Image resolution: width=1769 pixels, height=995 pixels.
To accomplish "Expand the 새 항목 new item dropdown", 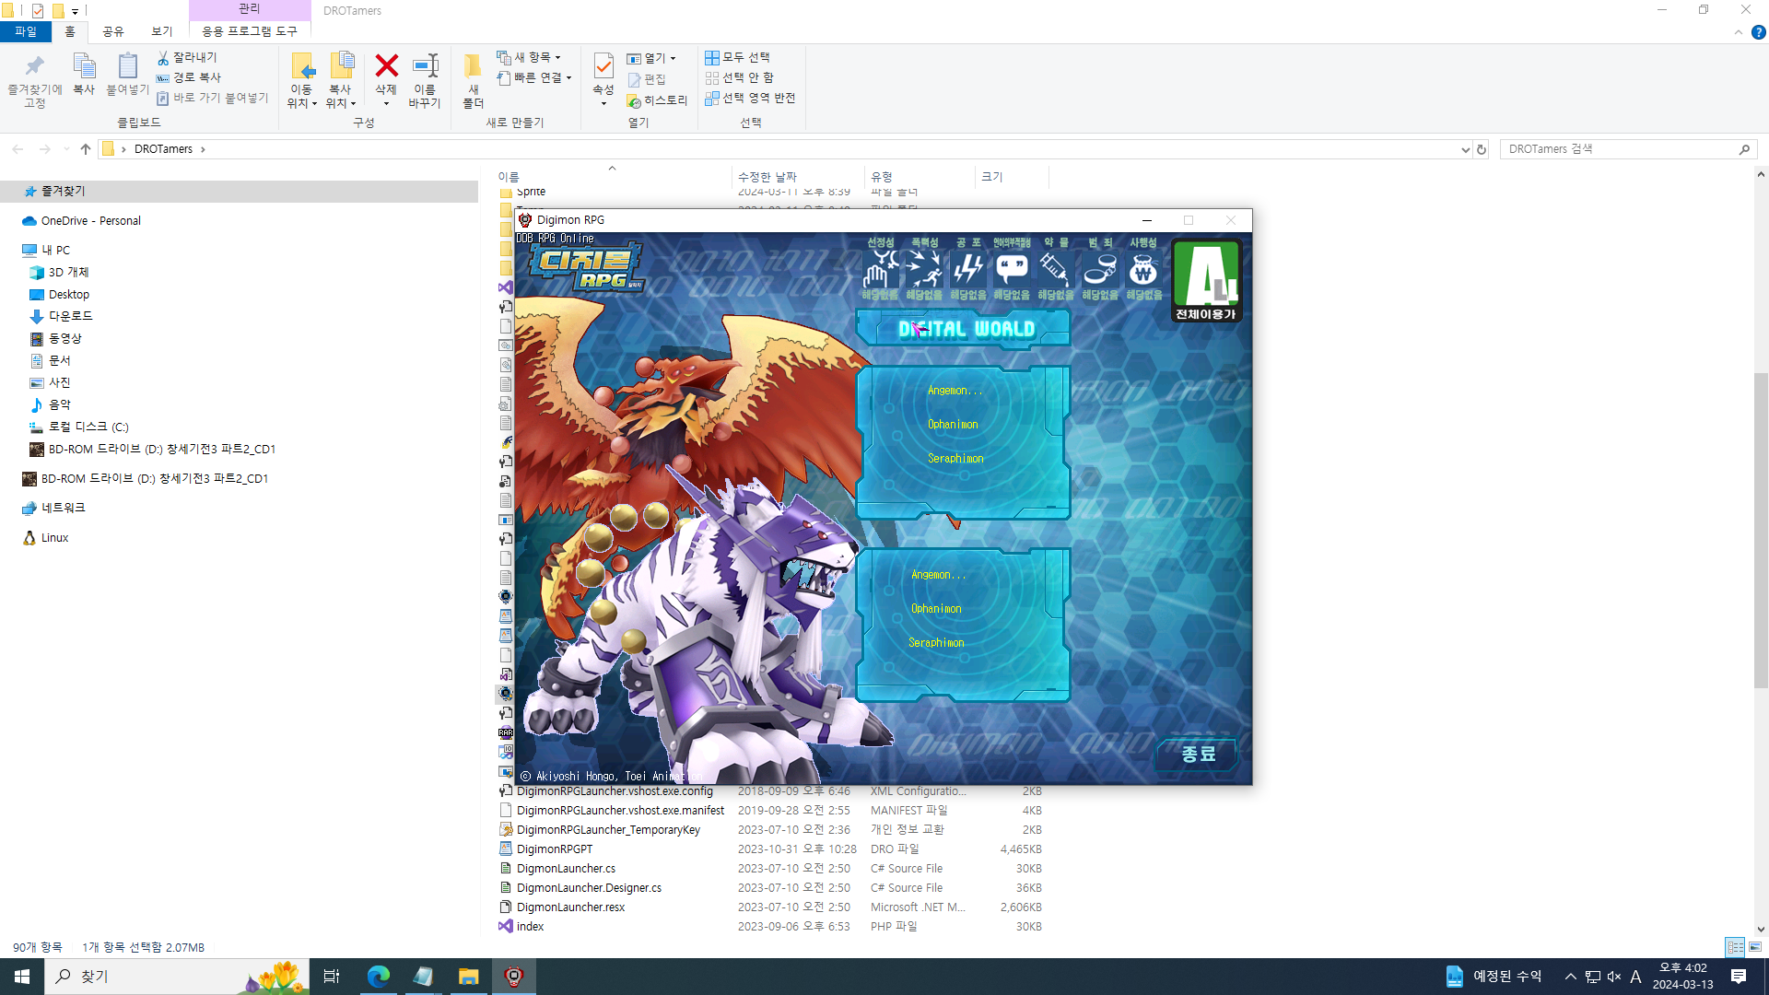I will click(x=530, y=57).
